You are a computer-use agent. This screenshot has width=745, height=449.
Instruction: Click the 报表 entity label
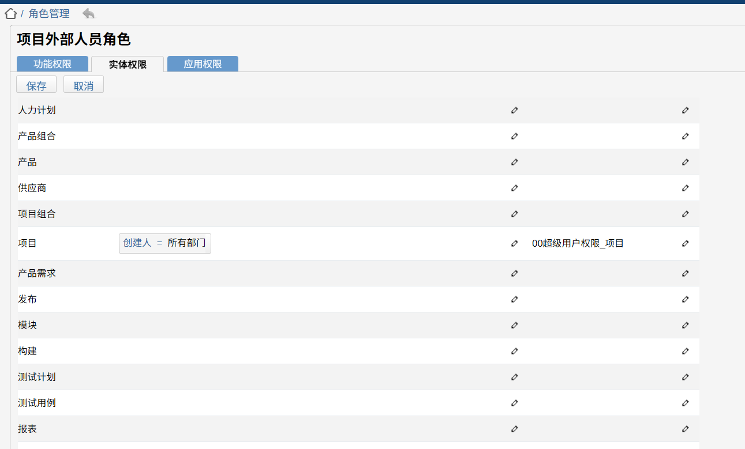pos(27,429)
